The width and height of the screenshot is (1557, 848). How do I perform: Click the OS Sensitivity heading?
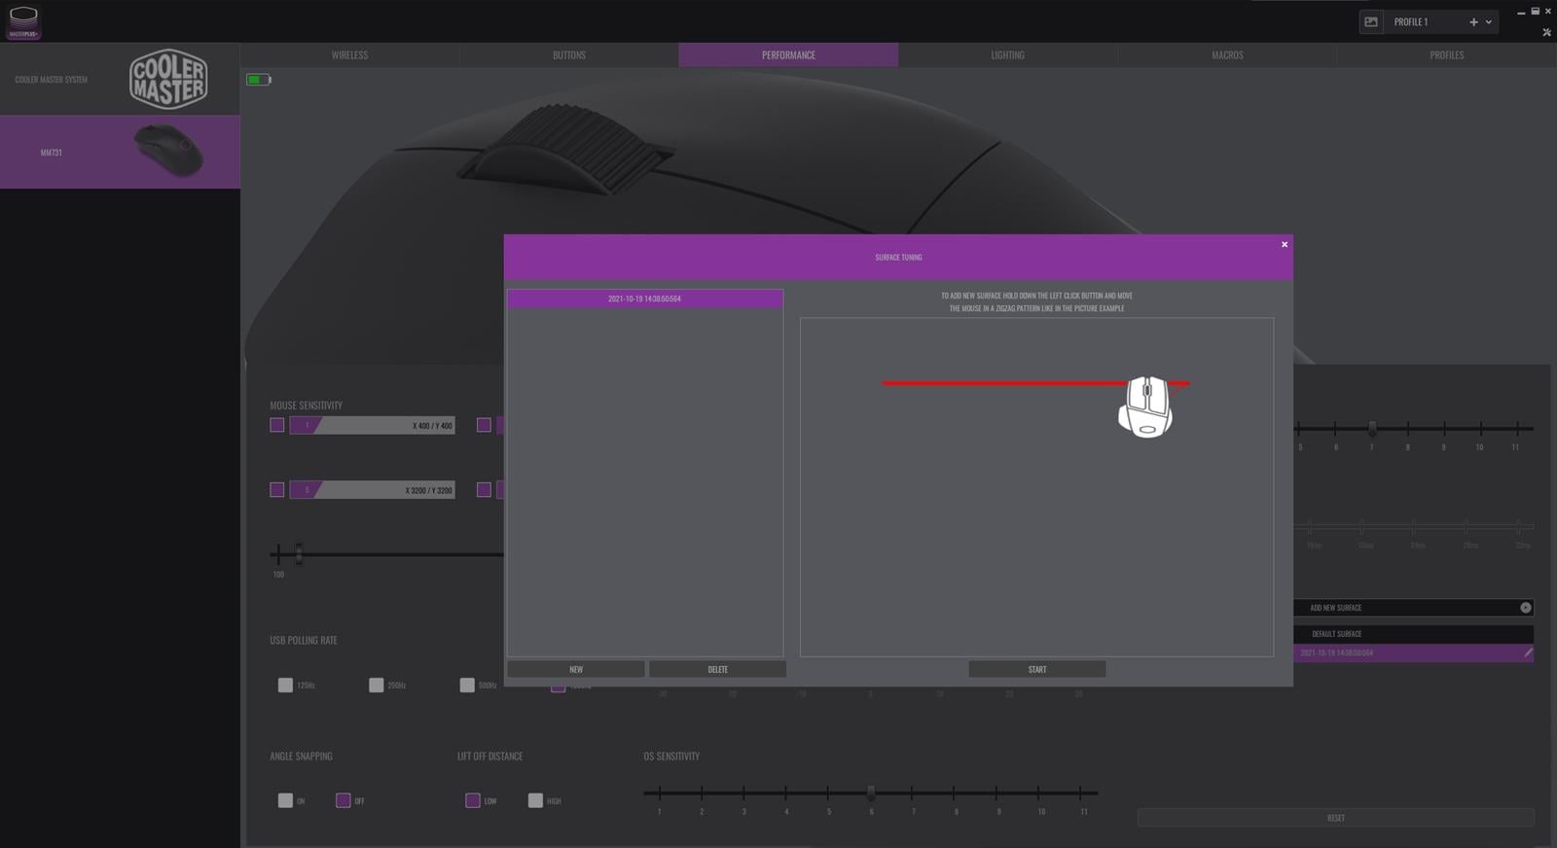(x=671, y=756)
